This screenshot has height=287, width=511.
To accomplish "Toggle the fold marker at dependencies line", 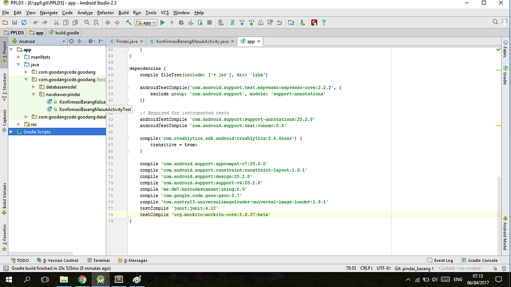I will (x=127, y=68).
